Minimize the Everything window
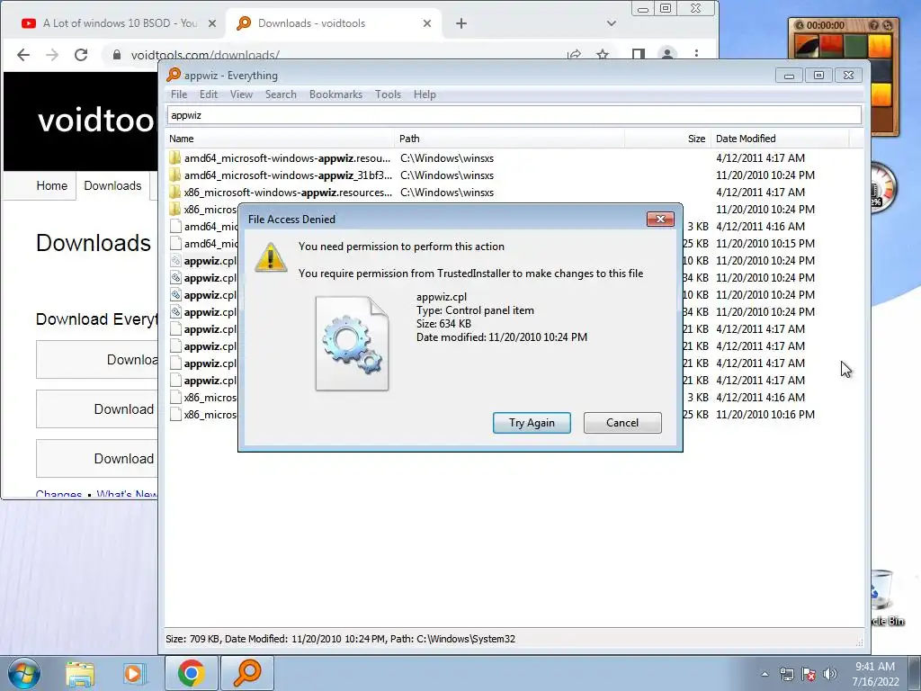 789,76
